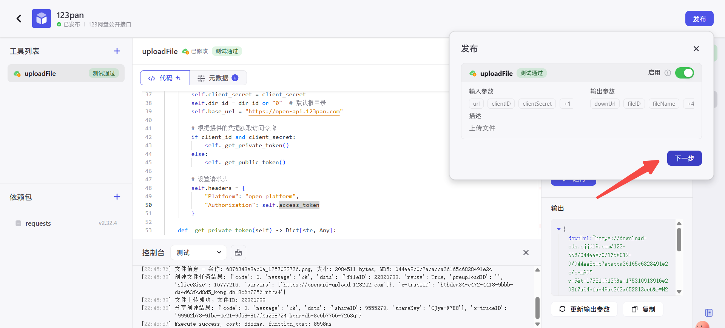Click the info badge next to 元数据
The height and width of the screenshot is (328, 725).
tap(235, 78)
